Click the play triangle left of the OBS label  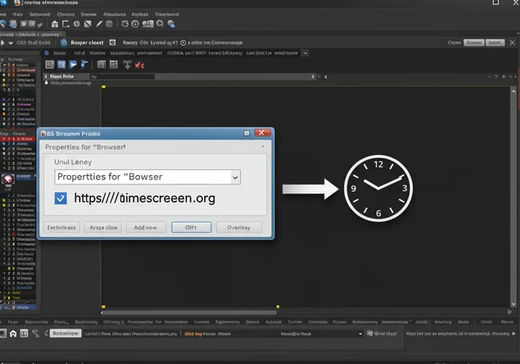(3, 42)
